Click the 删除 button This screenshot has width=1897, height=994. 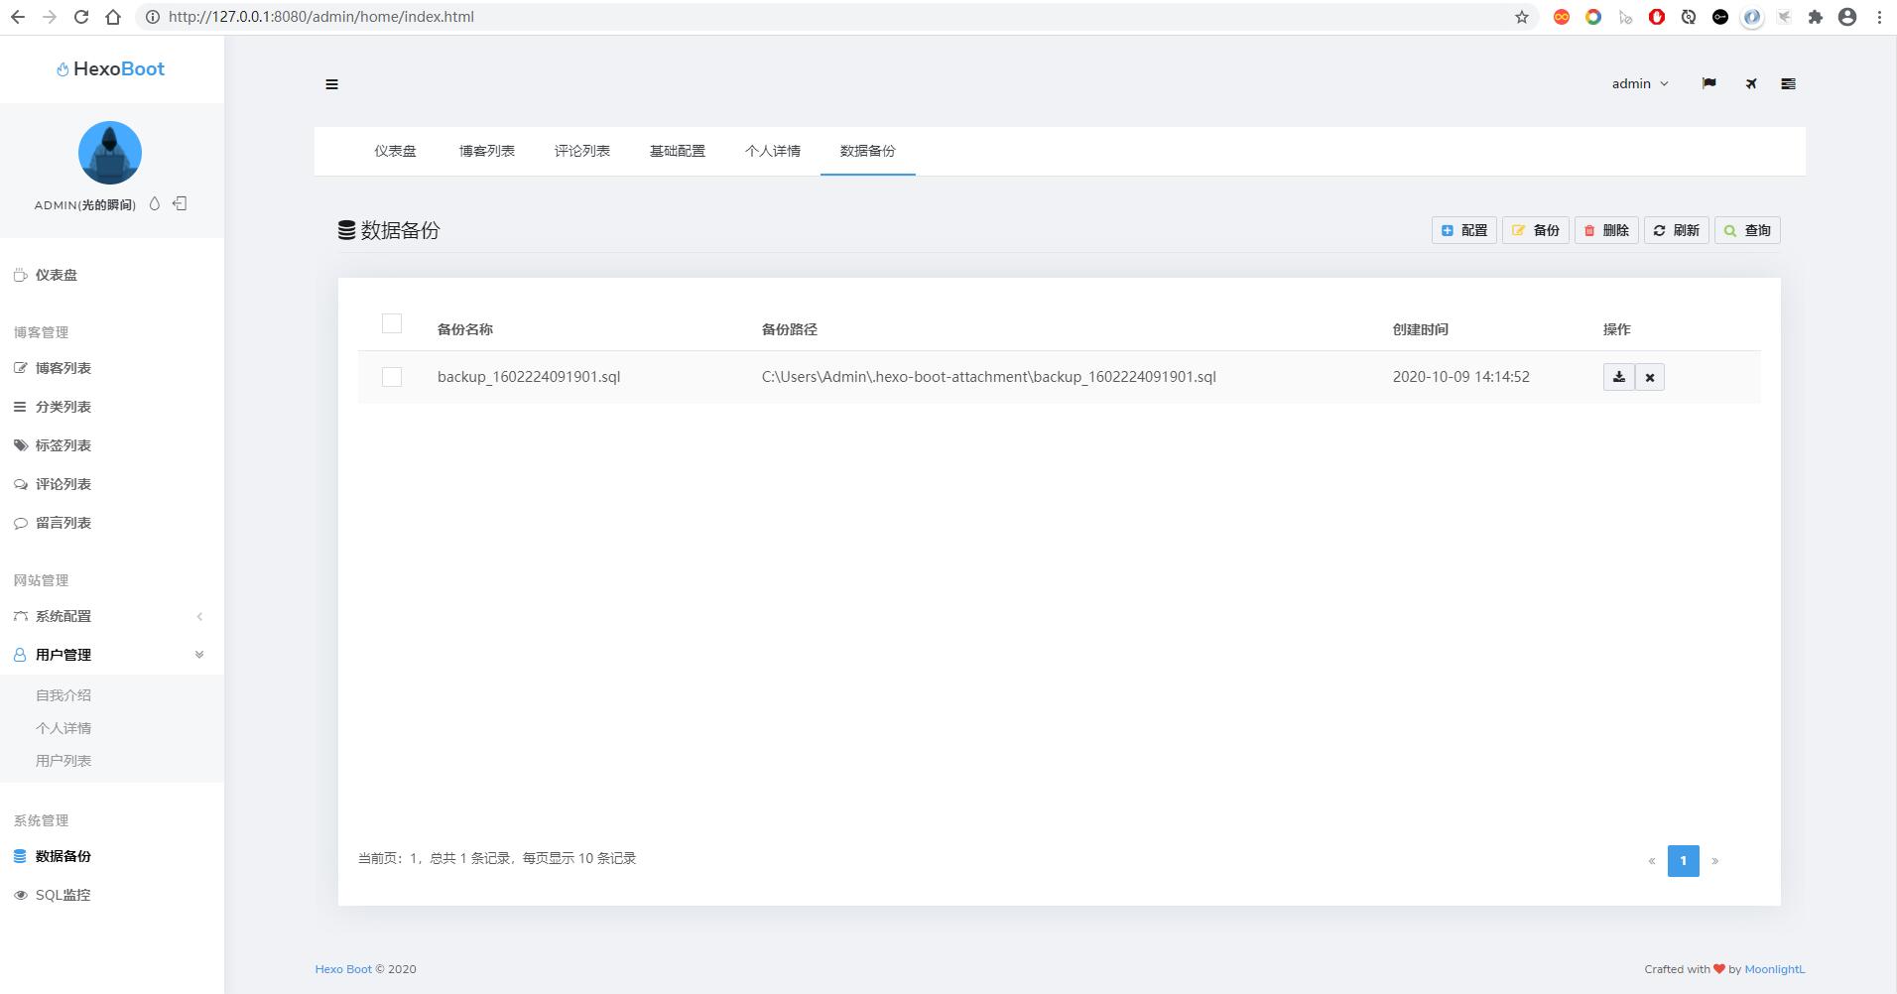point(1606,230)
